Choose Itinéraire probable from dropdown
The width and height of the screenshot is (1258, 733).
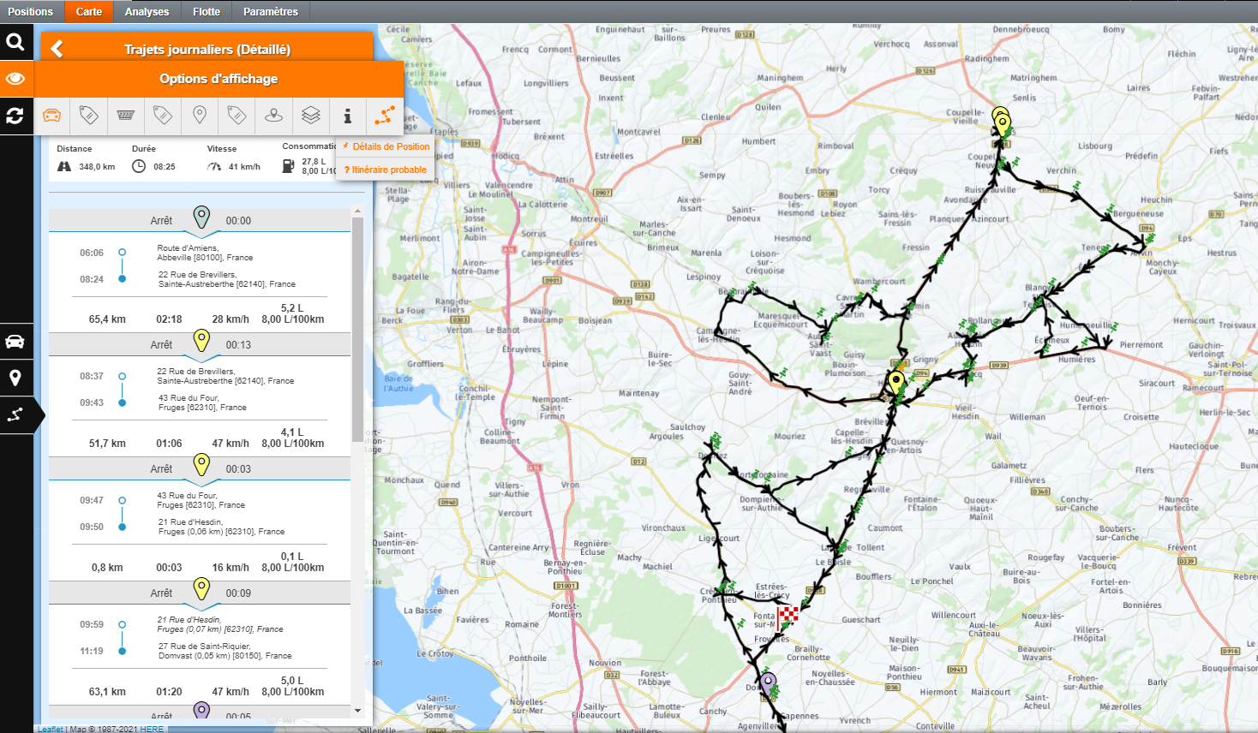pyautogui.click(x=386, y=170)
